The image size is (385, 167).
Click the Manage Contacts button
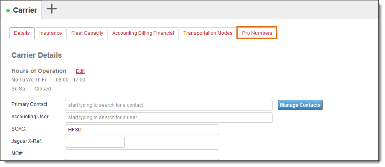click(300, 105)
